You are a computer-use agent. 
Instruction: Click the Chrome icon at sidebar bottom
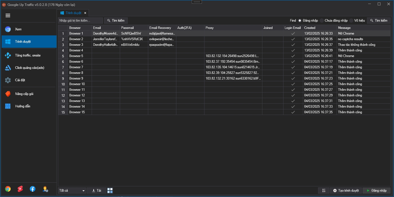click(8, 189)
